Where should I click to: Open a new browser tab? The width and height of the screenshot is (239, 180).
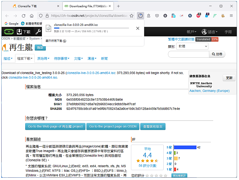(118, 6)
